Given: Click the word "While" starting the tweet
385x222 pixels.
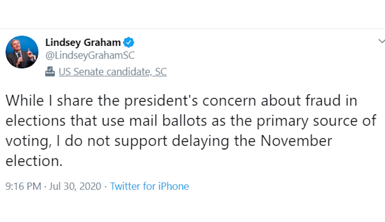Looking at the screenshot, I should pyautogui.click(x=24, y=101).
